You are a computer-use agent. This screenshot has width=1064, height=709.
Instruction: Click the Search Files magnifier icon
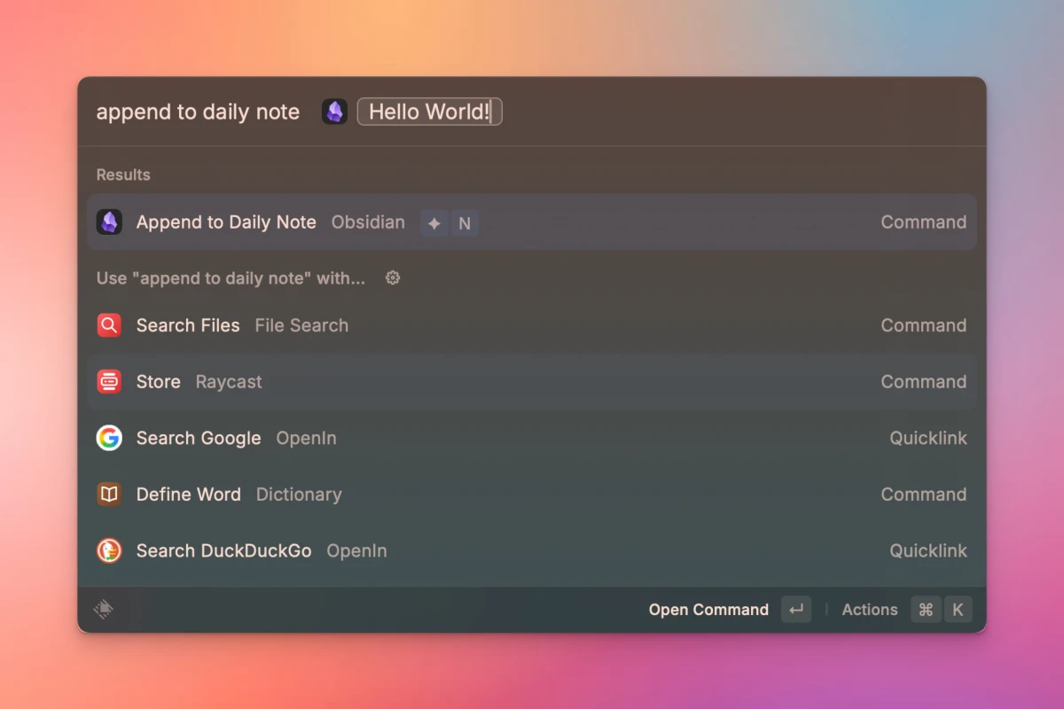[109, 325]
